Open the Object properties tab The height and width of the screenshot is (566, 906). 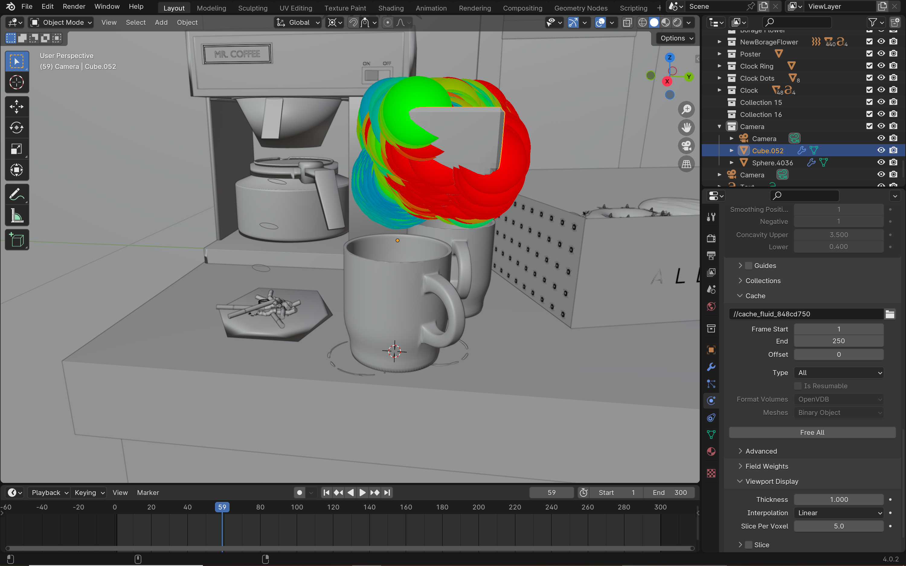(x=711, y=350)
